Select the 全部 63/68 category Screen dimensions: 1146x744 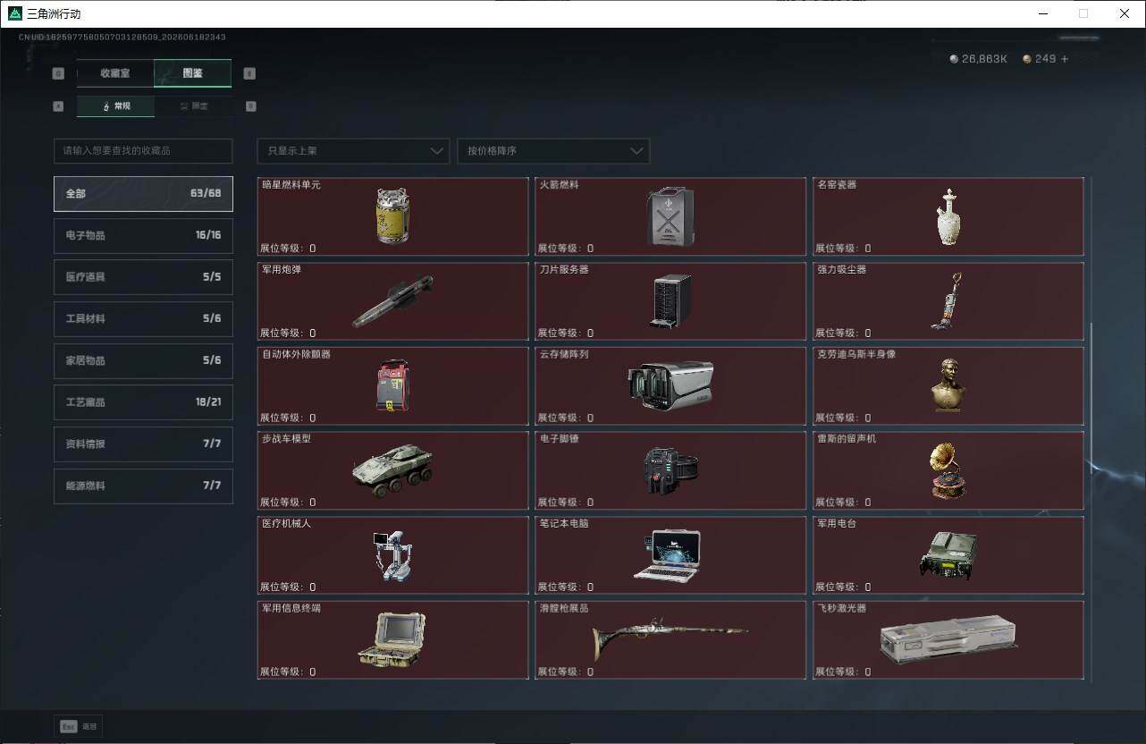coord(143,193)
